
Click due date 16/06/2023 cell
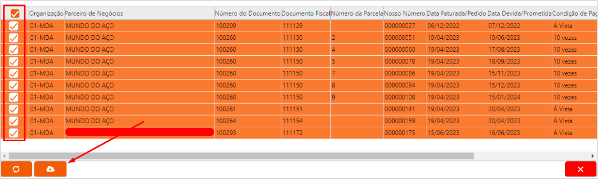coord(519,133)
